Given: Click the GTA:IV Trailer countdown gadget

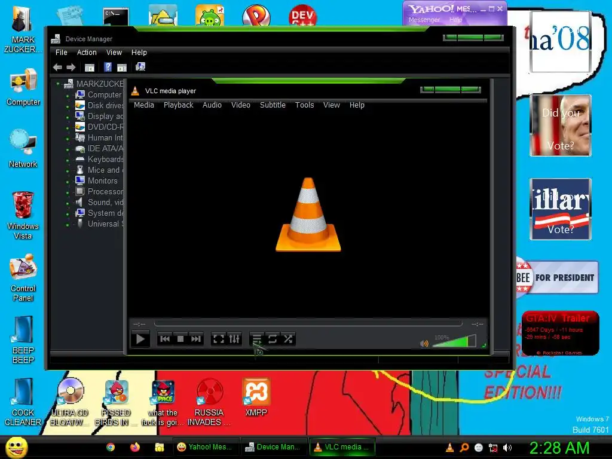Looking at the screenshot, I should click(x=561, y=333).
